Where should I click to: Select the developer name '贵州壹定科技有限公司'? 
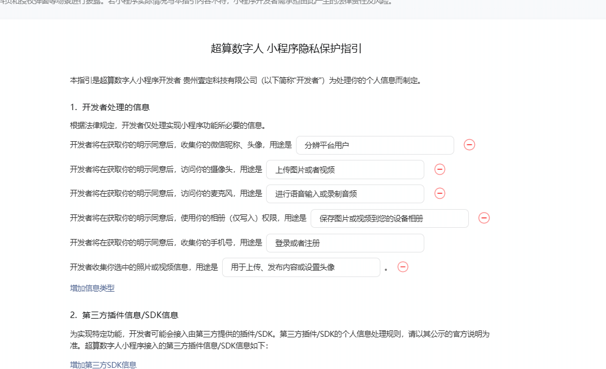coord(220,80)
